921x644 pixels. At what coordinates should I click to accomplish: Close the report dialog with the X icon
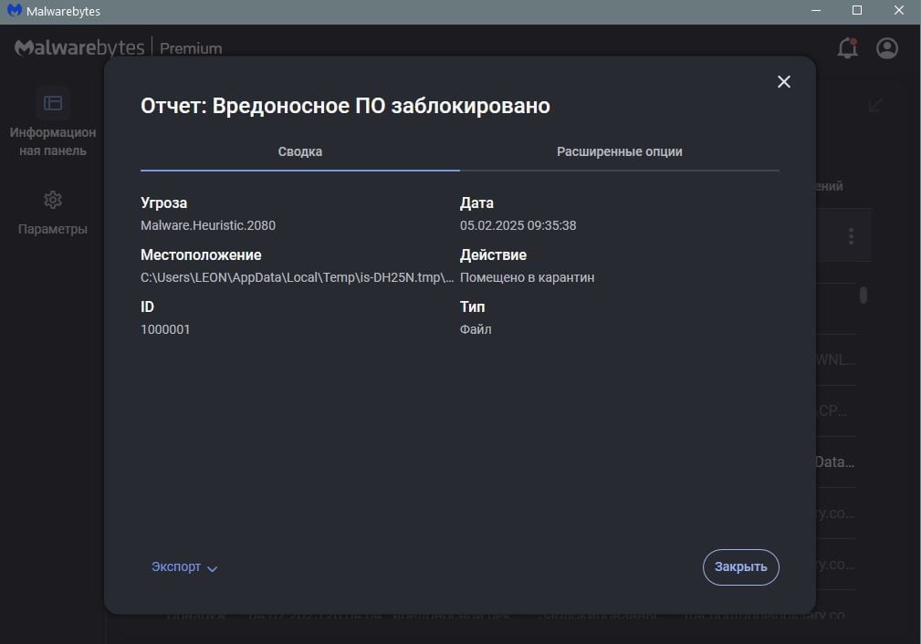783,81
